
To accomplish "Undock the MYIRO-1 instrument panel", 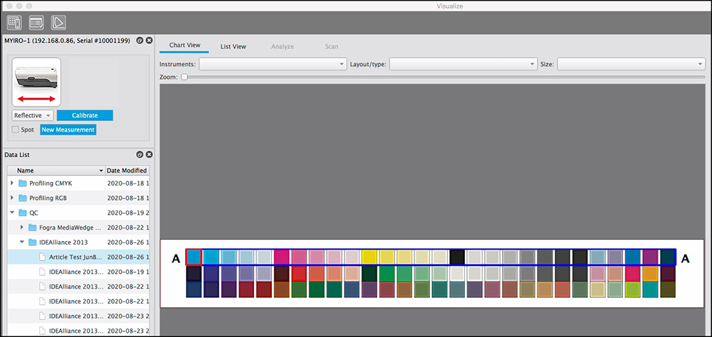I will click(x=140, y=41).
